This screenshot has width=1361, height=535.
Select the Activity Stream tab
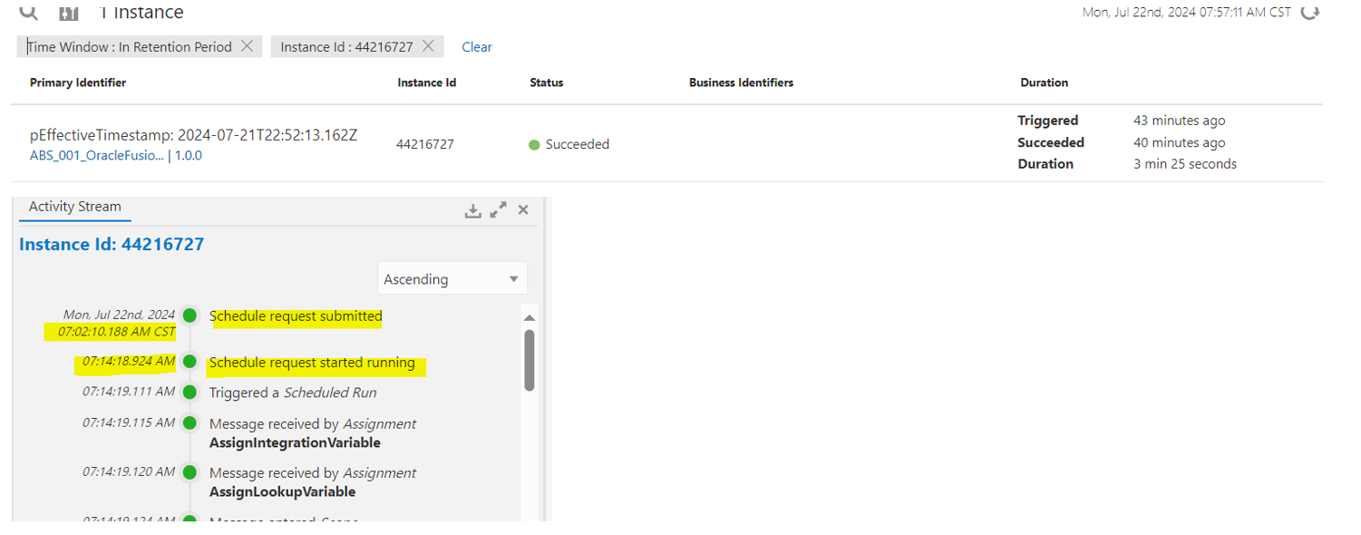74,207
